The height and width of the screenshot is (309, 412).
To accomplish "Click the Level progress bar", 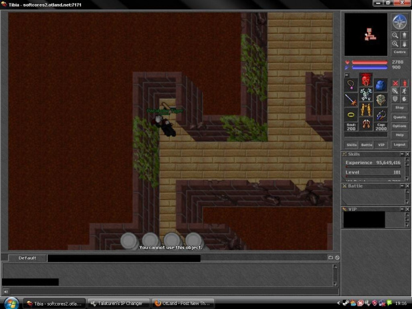I will [x=373, y=177].
